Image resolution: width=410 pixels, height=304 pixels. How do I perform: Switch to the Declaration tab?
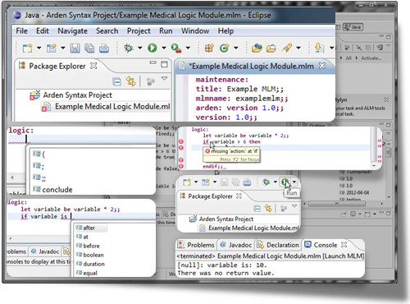(x=278, y=245)
